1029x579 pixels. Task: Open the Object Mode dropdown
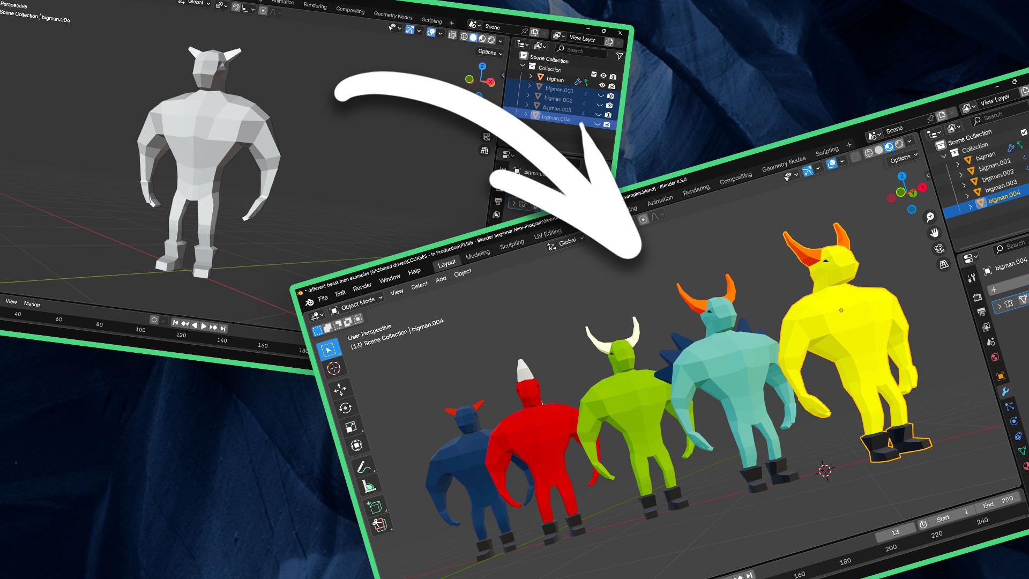357,303
